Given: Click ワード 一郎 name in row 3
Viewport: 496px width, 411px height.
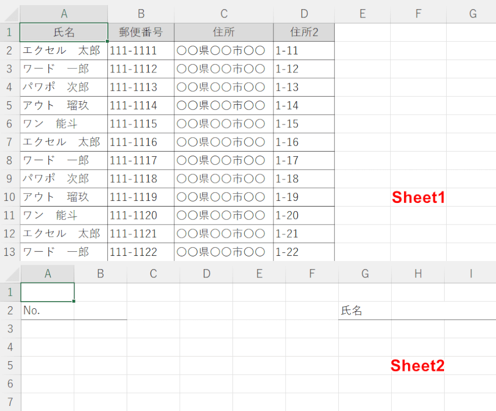Looking at the screenshot, I should (64, 69).
